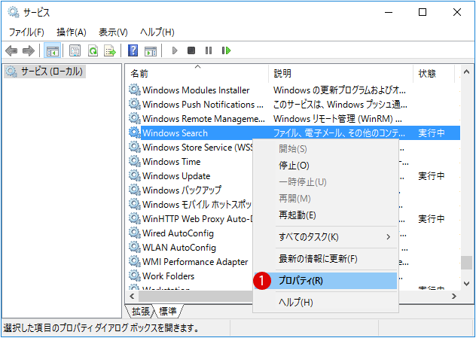Click the horizontal scrollbar right arrow
476x338 pixels.
click(454, 296)
